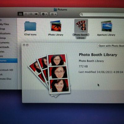Screen dimensions: 124x124
Task: Open AirDrop in sidebar
Action: click(2, 29)
